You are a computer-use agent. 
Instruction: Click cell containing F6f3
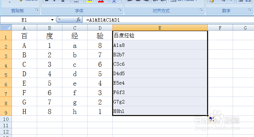click(x=160, y=92)
